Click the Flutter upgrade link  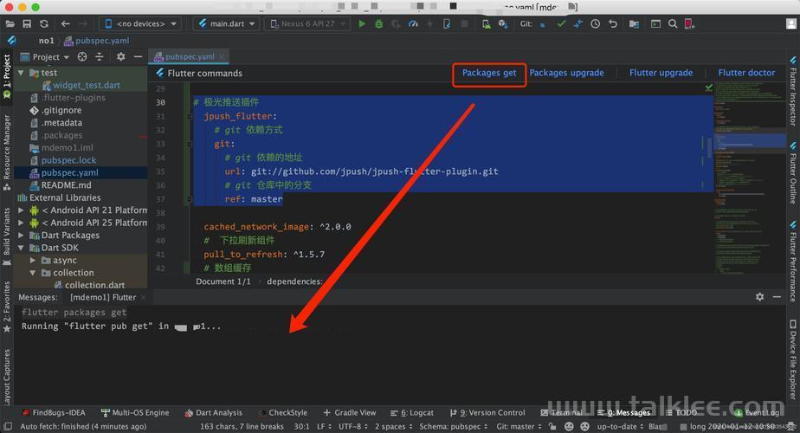tap(661, 73)
